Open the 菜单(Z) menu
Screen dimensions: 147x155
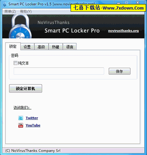click(10, 11)
